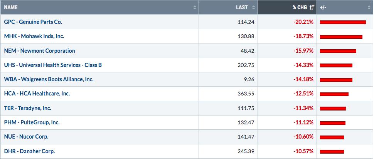This screenshot has height=159, width=374.
Task: Click the 363.55 last price cell
Action: [x=246, y=94]
